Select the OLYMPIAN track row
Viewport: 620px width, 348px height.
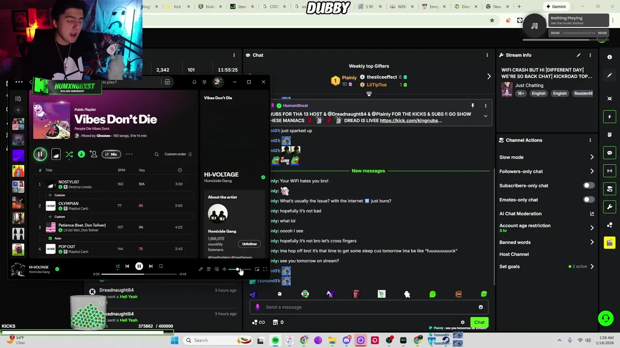(x=115, y=205)
